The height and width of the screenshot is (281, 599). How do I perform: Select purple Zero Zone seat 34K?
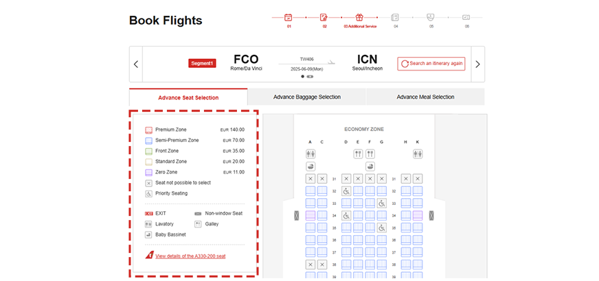(x=418, y=216)
